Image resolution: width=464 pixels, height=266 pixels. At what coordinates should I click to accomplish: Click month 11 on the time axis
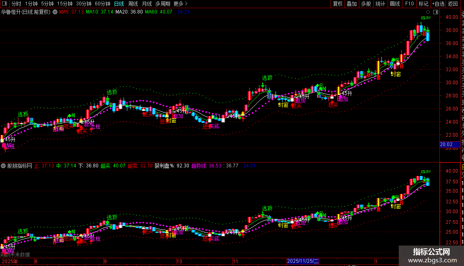pyautogui.click(x=235, y=261)
